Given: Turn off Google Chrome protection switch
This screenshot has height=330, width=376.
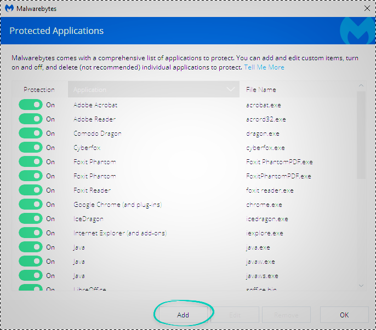Looking at the screenshot, I should (x=31, y=204).
